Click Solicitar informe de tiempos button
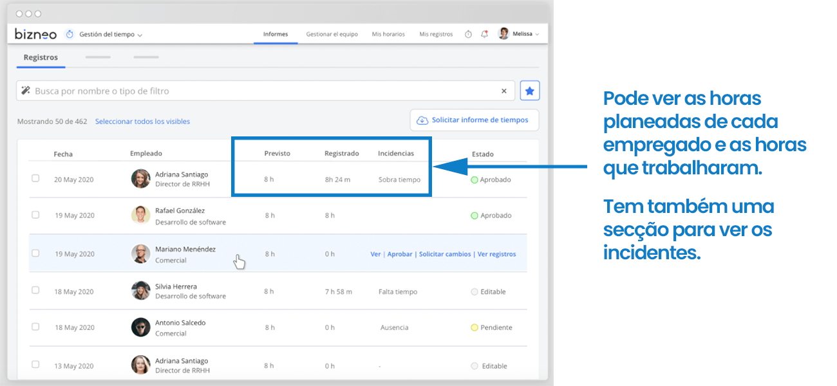The image size is (837, 386). tap(474, 120)
